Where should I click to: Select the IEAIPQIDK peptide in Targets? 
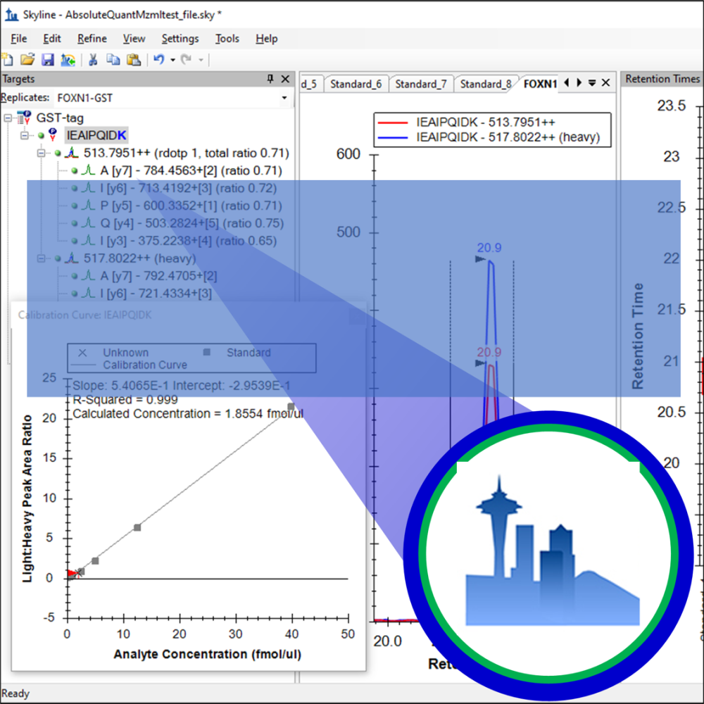tap(96, 135)
